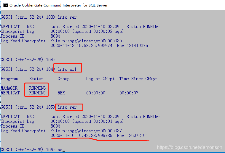This screenshot has width=225, height=153.
Task: Click the Oracle GoldenGate Command Interpreter window title
Action: (58, 5)
